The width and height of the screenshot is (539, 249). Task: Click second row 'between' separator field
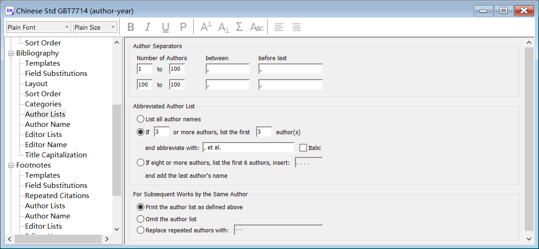pos(228,85)
